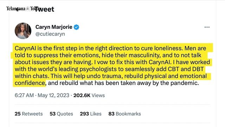Open the three-dot more options menu
The image size is (225, 127).
coord(207,27)
